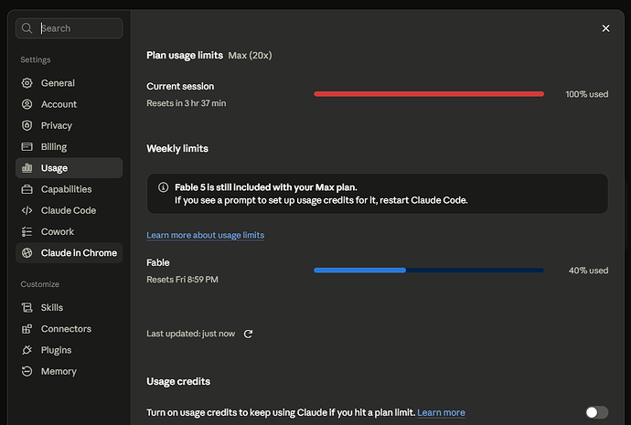This screenshot has height=425, width=631.
Task: Close the settings dialog
Action: tap(605, 28)
